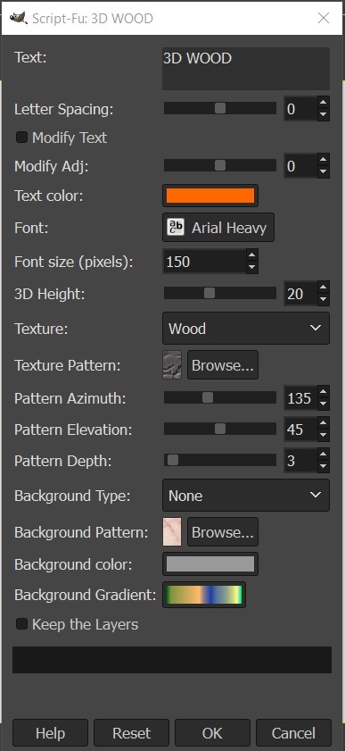Decrease the Pattern Elevation value

[324, 435]
